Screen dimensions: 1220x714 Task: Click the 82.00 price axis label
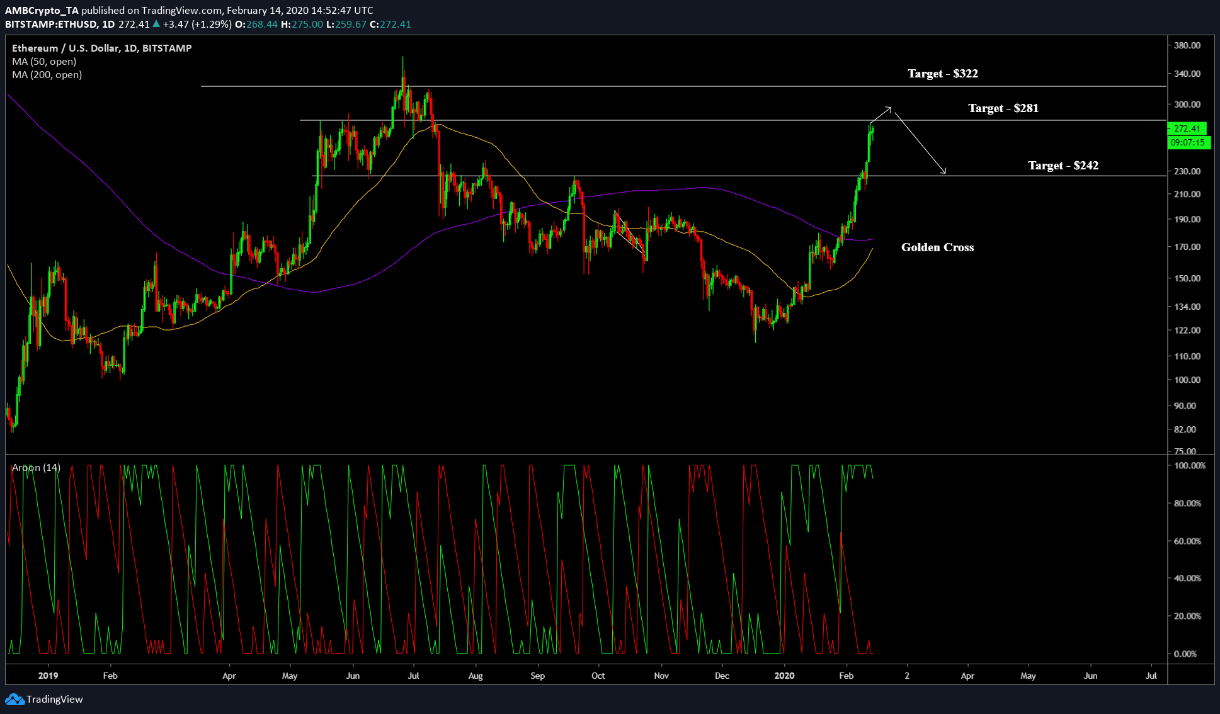tap(1185, 429)
